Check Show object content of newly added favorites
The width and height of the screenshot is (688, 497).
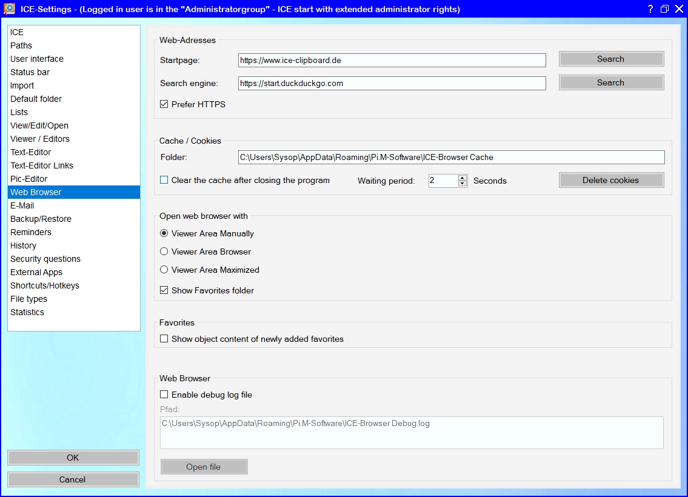click(x=164, y=339)
